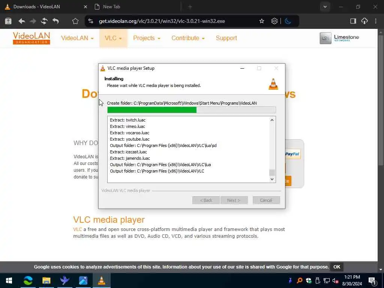Click the VideoLAN organization logo
This screenshot has width=384, height=288.
click(x=31, y=38)
